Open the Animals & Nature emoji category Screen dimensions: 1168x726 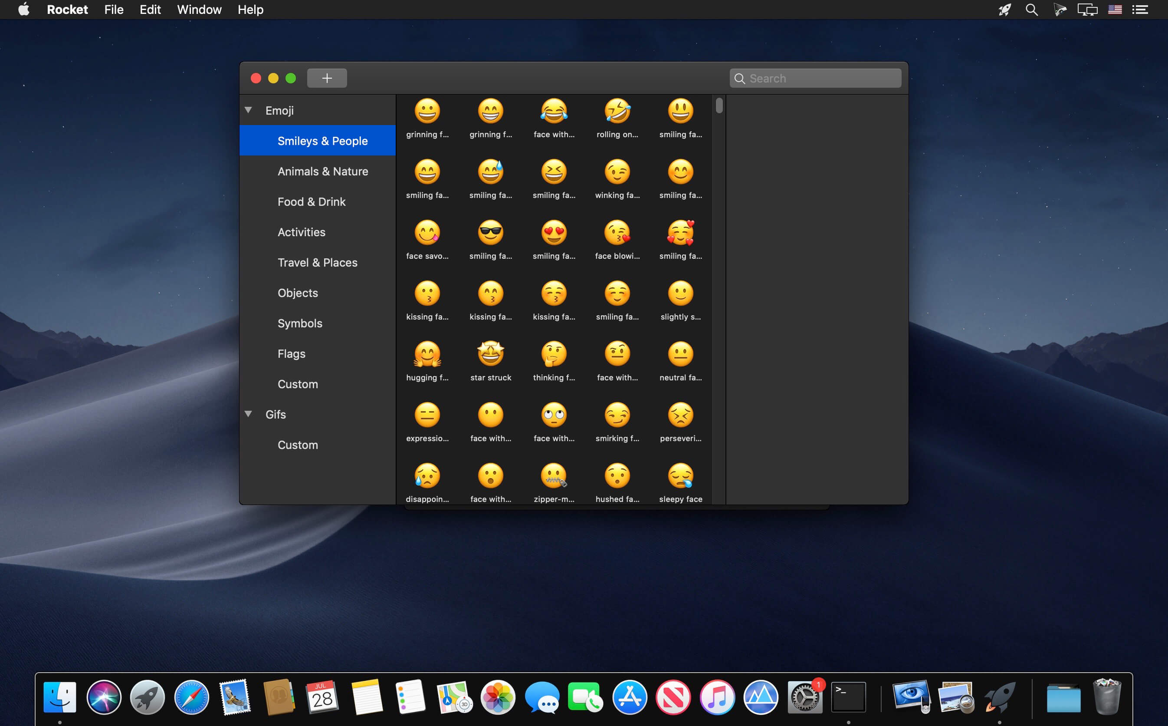click(x=323, y=172)
